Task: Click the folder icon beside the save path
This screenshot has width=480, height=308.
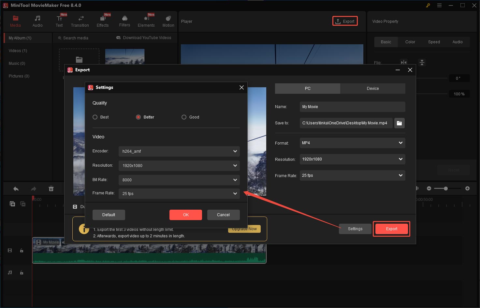Action: pos(399,123)
